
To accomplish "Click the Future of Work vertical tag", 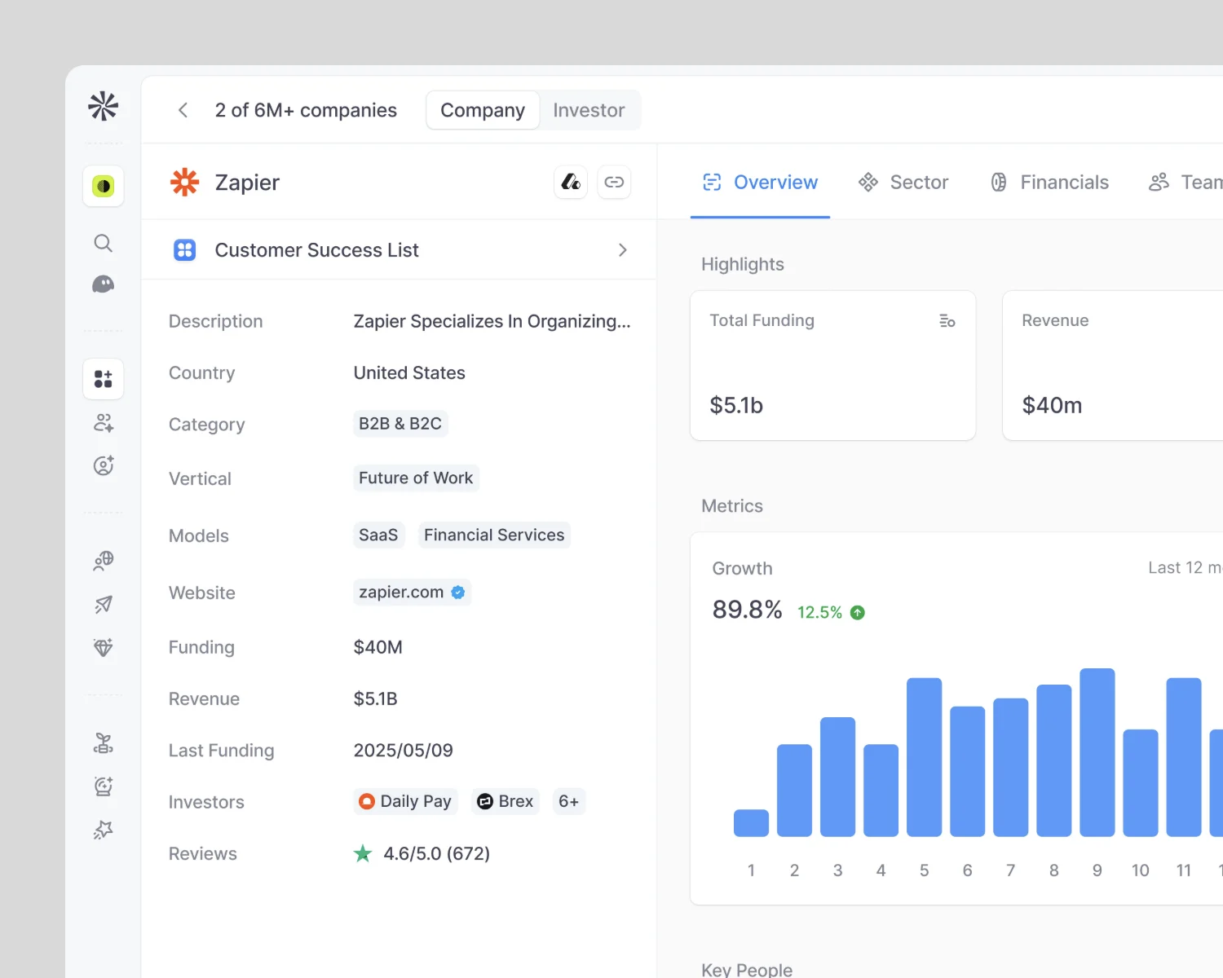I will tap(416, 478).
